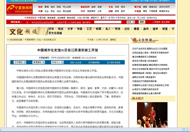This screenshot has width=190, height=132.
Task: Go to the 品书 culture channel tab
Action: tap(146, 29)
